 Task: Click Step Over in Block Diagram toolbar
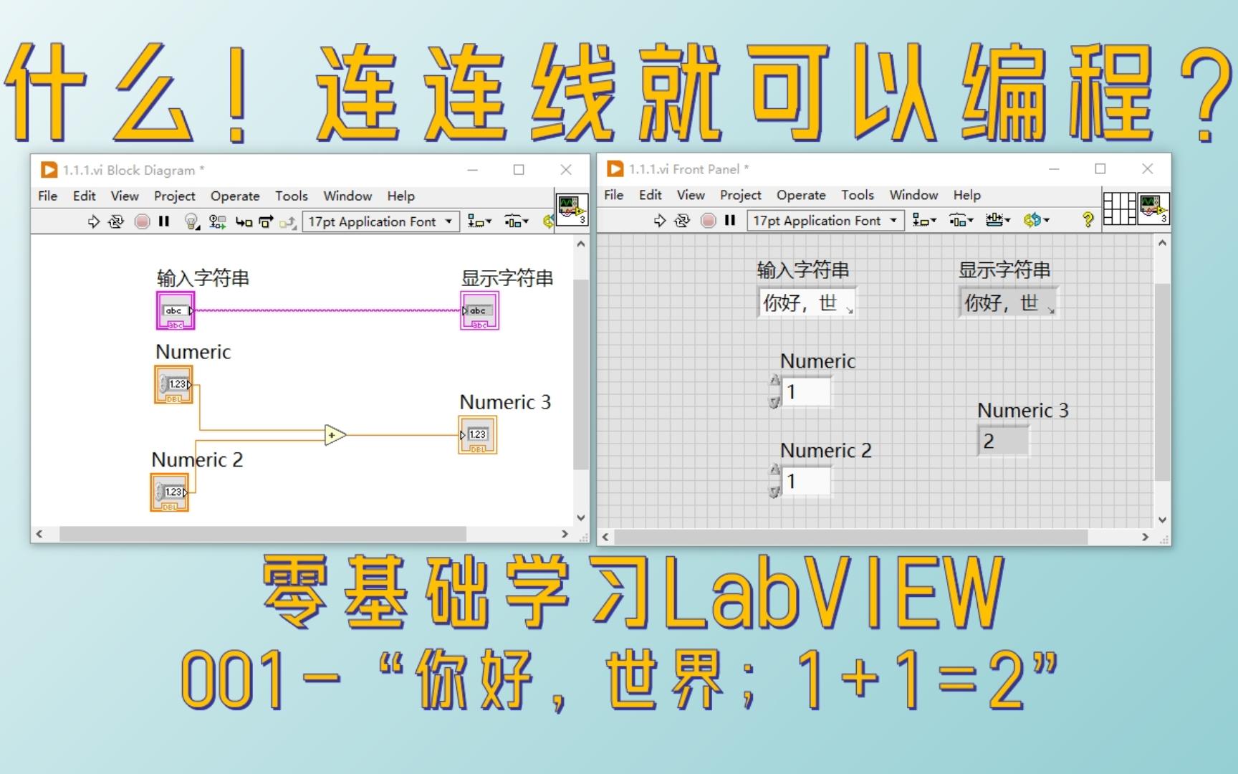point(266,222)
